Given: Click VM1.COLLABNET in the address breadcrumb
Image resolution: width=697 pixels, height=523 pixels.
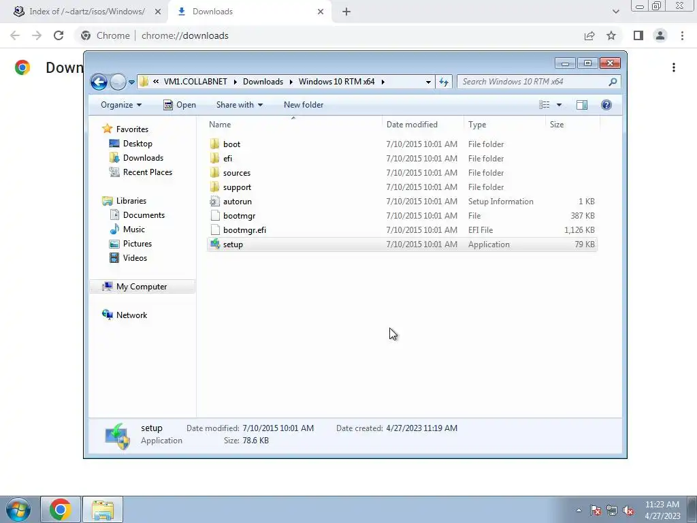Looking at the screenshot, I should (x=195, y=82).
